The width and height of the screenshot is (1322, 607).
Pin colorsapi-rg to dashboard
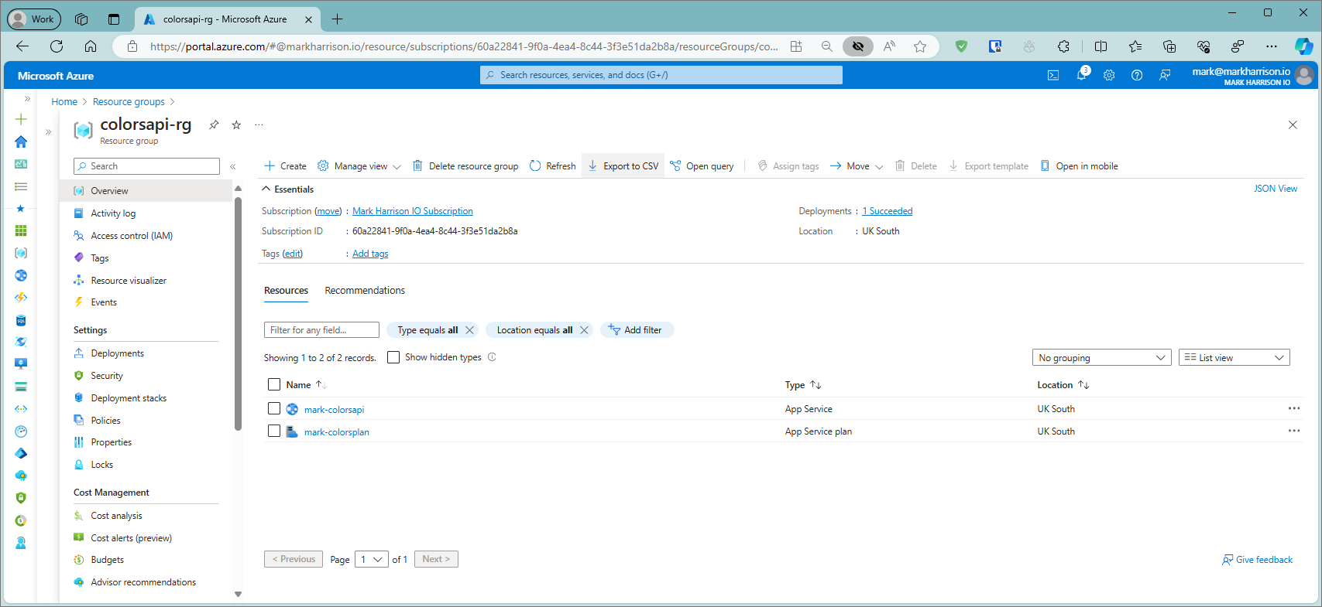(214, 124)
